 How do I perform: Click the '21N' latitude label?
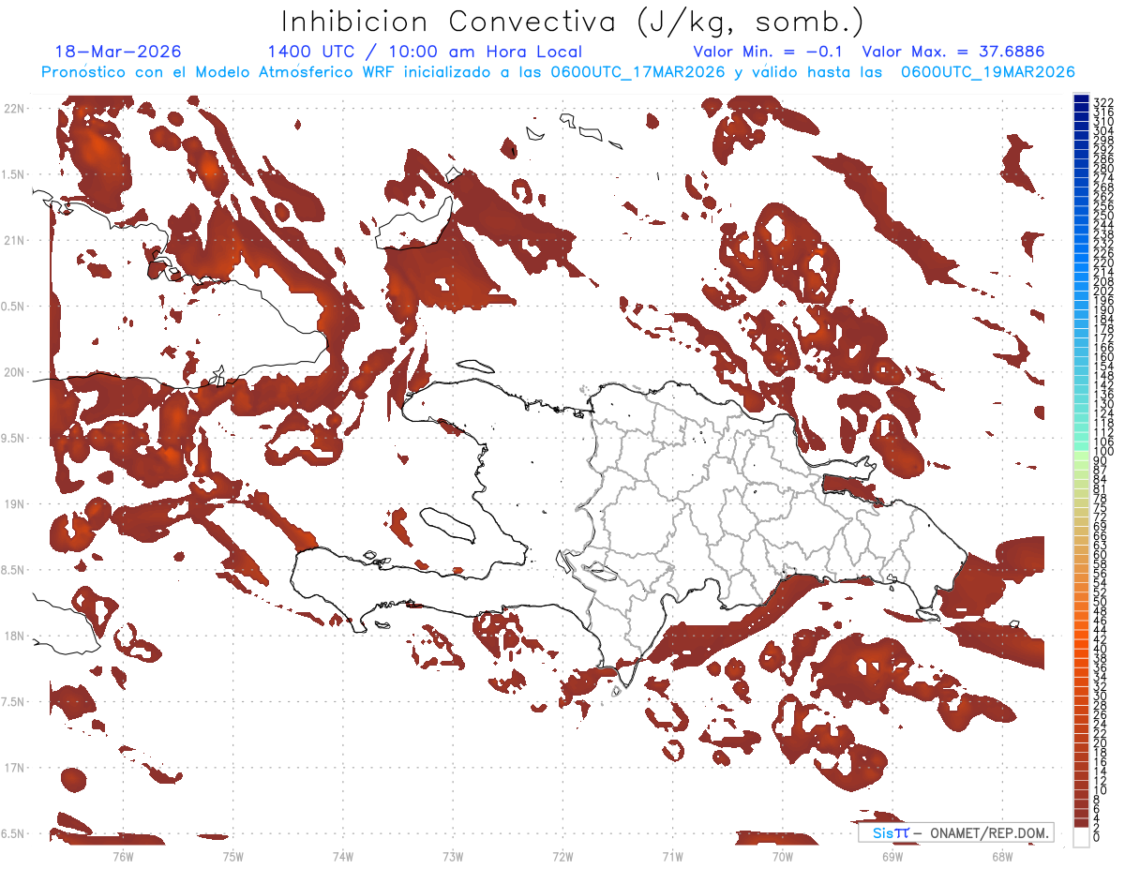pyautogui.click(x=15, y=240)
